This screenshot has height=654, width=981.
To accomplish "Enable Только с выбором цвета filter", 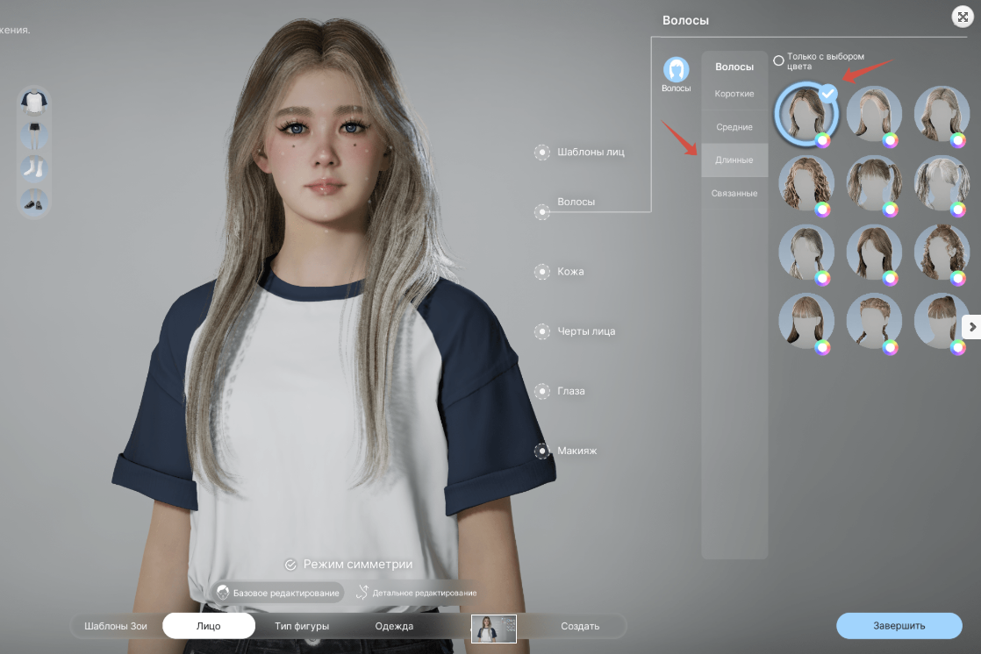I will pos(778,60).
